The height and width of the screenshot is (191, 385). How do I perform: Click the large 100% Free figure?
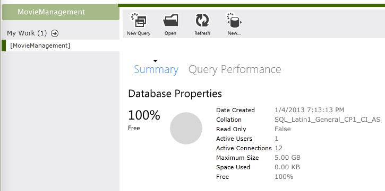coord(144,115)
